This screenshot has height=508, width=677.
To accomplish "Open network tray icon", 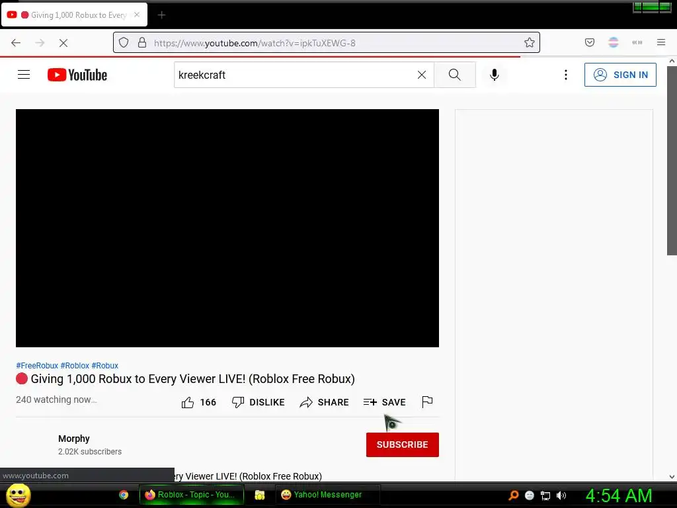I will pos(545,495).
